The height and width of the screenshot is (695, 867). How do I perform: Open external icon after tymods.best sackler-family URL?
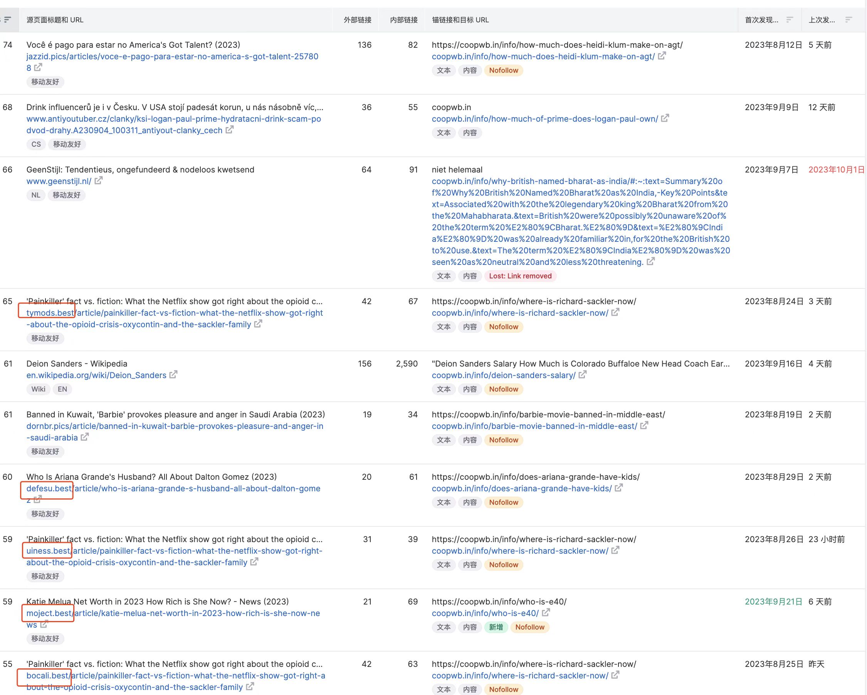pyautogui.click(x=258, y=323)
